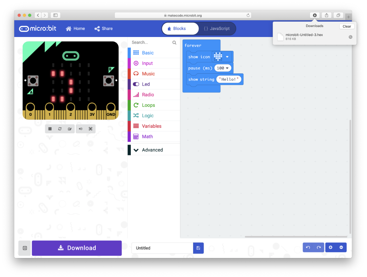Open the Share dialog
This screenshot has height=277, width=367.
(x=103, y=29)
